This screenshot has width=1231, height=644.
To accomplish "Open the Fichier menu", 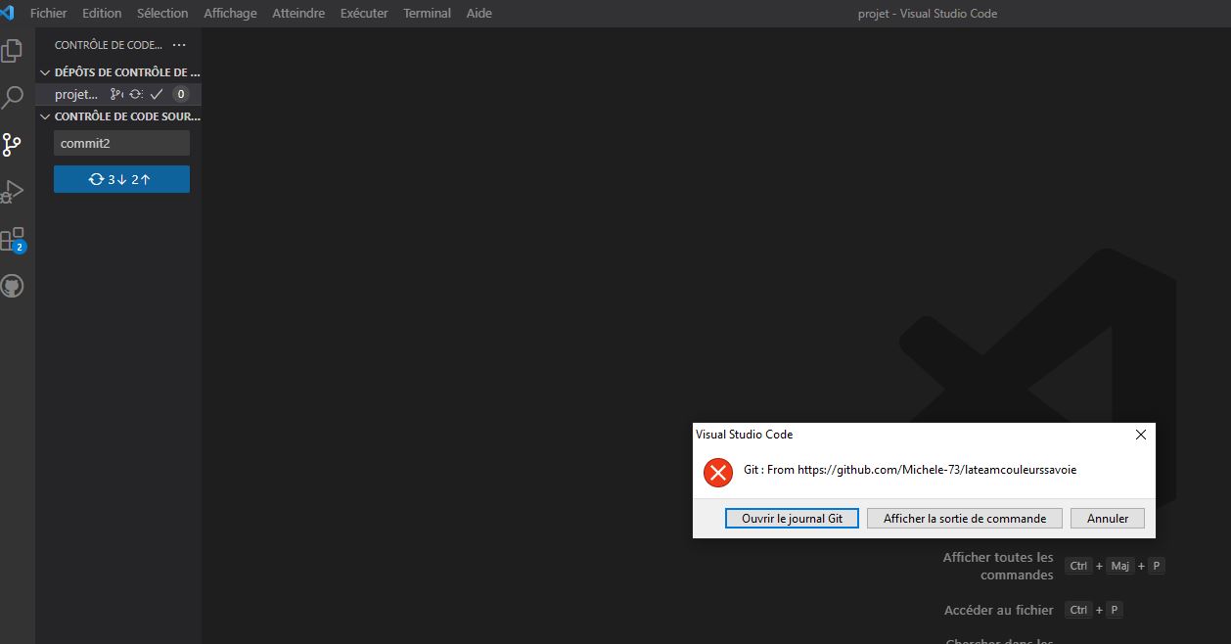I will pyautogui.click(x=49, y=14).
